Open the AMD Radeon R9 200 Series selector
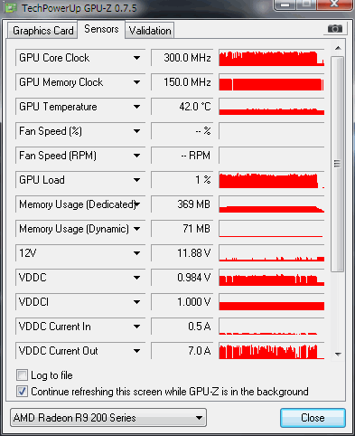 (108, 418)
